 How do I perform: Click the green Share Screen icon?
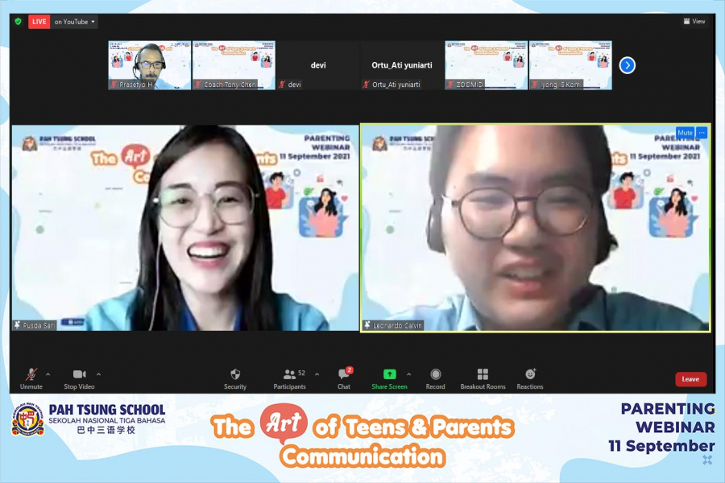point(389,374)
